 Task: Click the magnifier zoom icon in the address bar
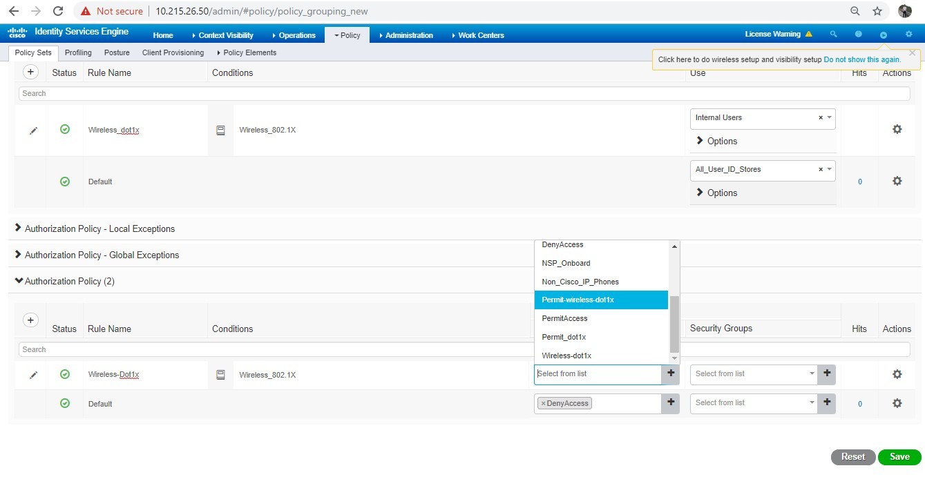tap(855, 11)
